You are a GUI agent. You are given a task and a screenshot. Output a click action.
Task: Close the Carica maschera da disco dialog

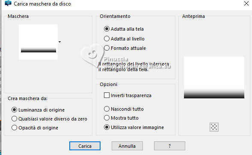pos(246,3)
